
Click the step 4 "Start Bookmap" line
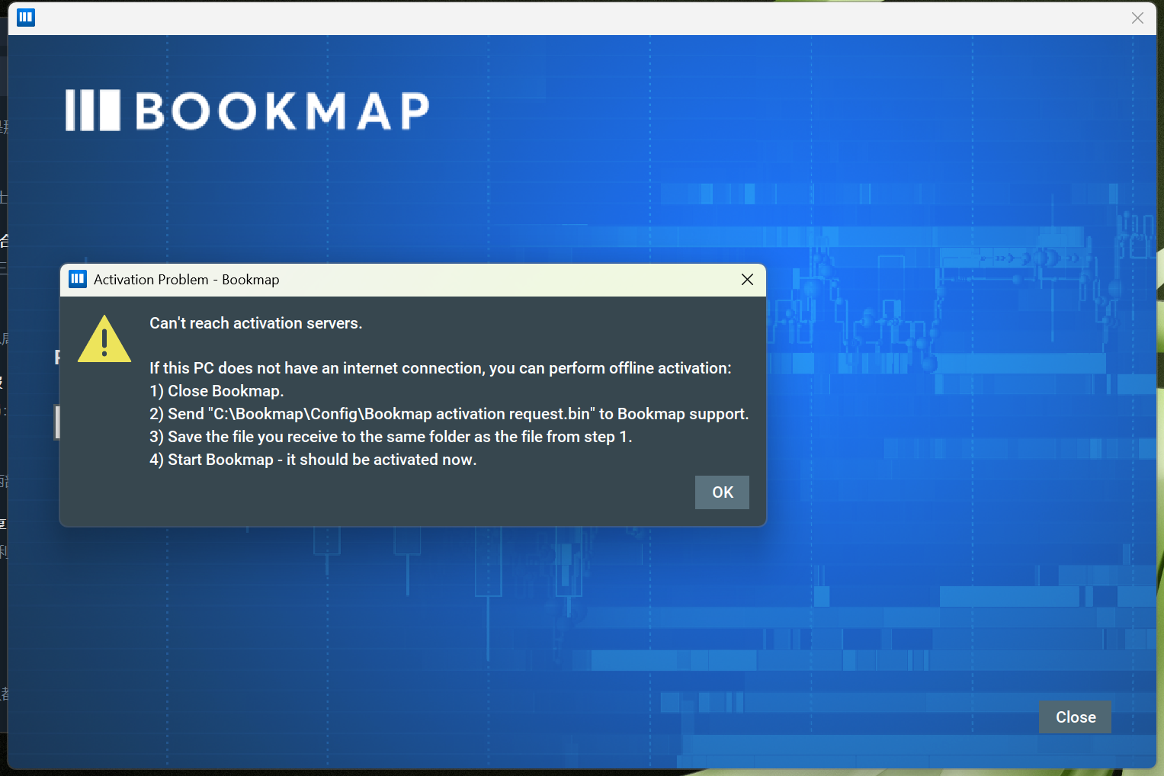pyautogui.click(x=313, y=460)
